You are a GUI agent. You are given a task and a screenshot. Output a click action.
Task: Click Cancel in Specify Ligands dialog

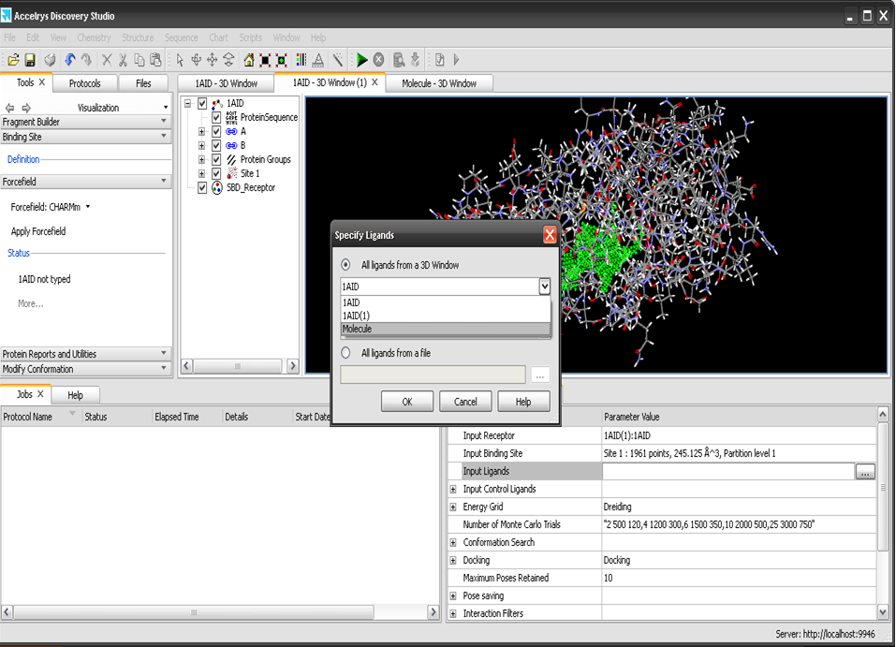click(x=465, y=402)
